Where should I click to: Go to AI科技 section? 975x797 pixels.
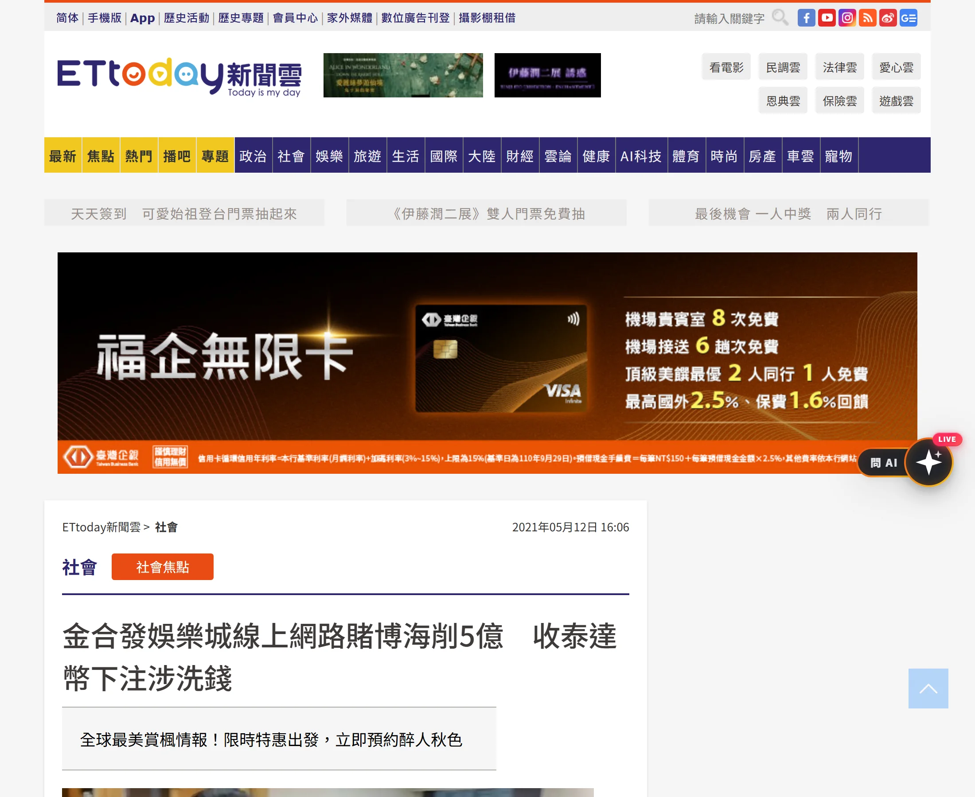pos(641,155)
